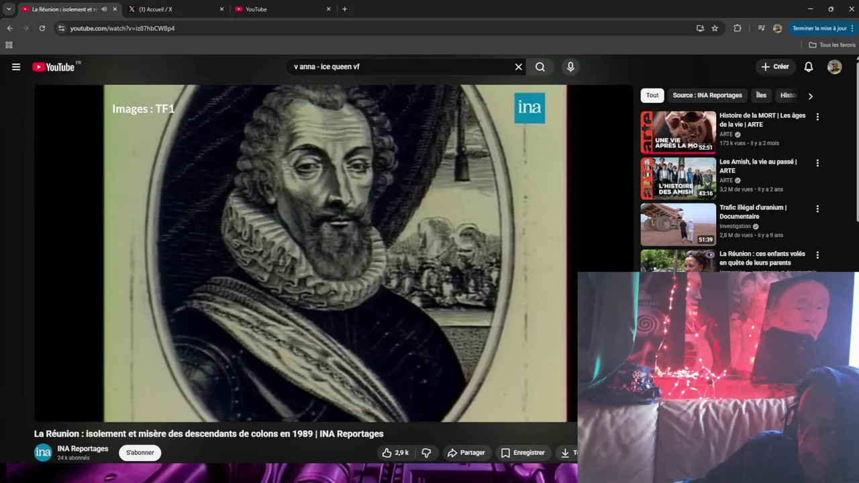Screen dimensions: 859x483
Task: Click the address bar URL
Action: click(x=122, y=28)
